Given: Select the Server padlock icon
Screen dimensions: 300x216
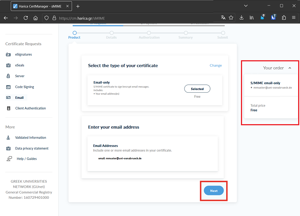Looking at the screenshot, I should (8, 76).
